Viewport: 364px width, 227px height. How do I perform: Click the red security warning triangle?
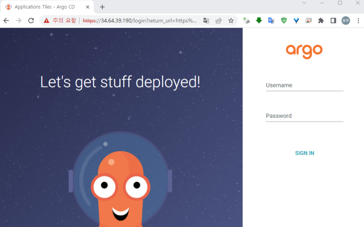tap(46, 20)
